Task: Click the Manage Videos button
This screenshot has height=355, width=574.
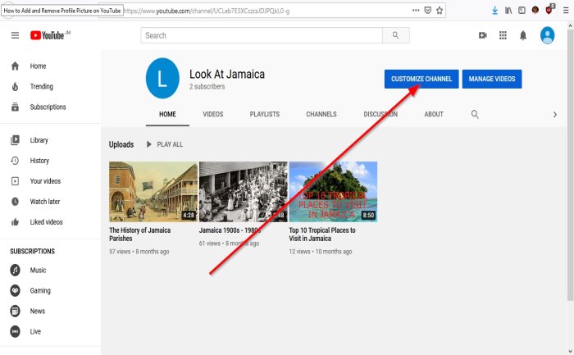Action: tap(492, 79)
